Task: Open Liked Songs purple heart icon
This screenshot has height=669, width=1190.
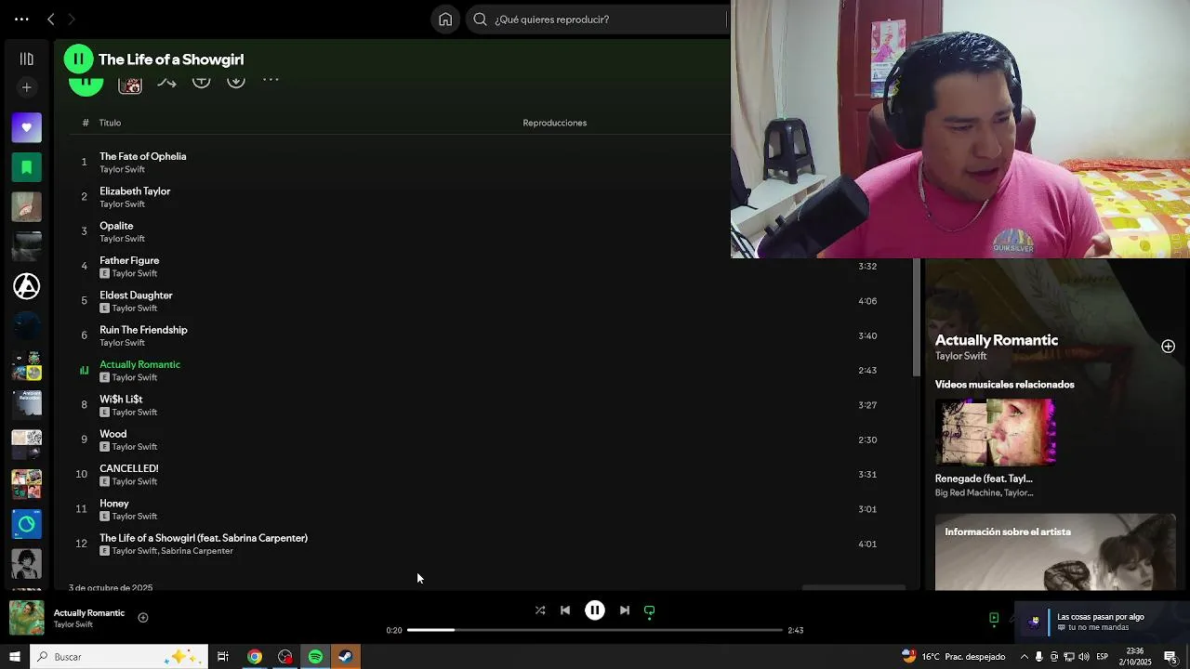Action: click(x=26, y=127)
